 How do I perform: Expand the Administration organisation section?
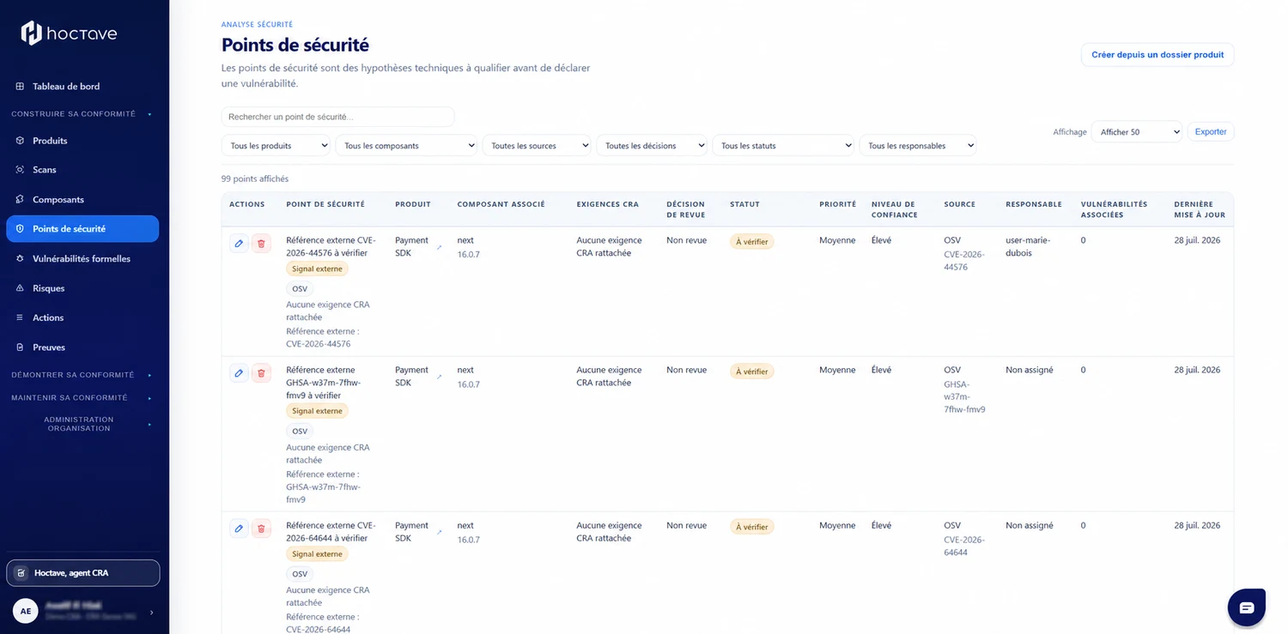click(x=82, y=424)
